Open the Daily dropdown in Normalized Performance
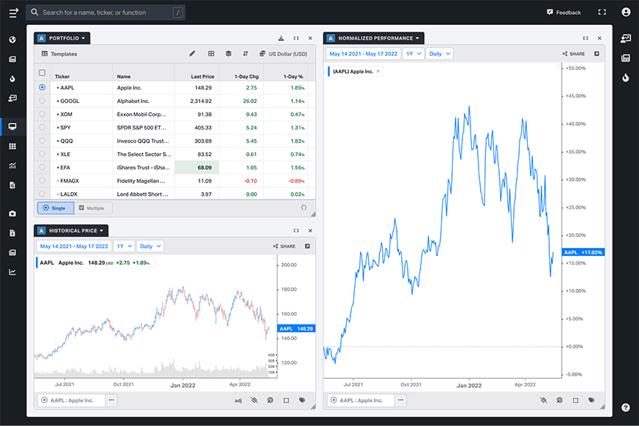639x426 pixels. click(x=439, y=54)
